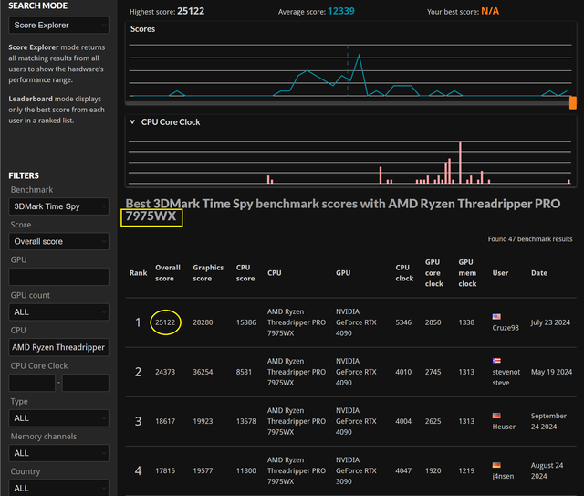Open the Score Explorer search mode dropdown
Image resolution: width=584 pixels, height=496 pixels.
[x=58, y=26]
